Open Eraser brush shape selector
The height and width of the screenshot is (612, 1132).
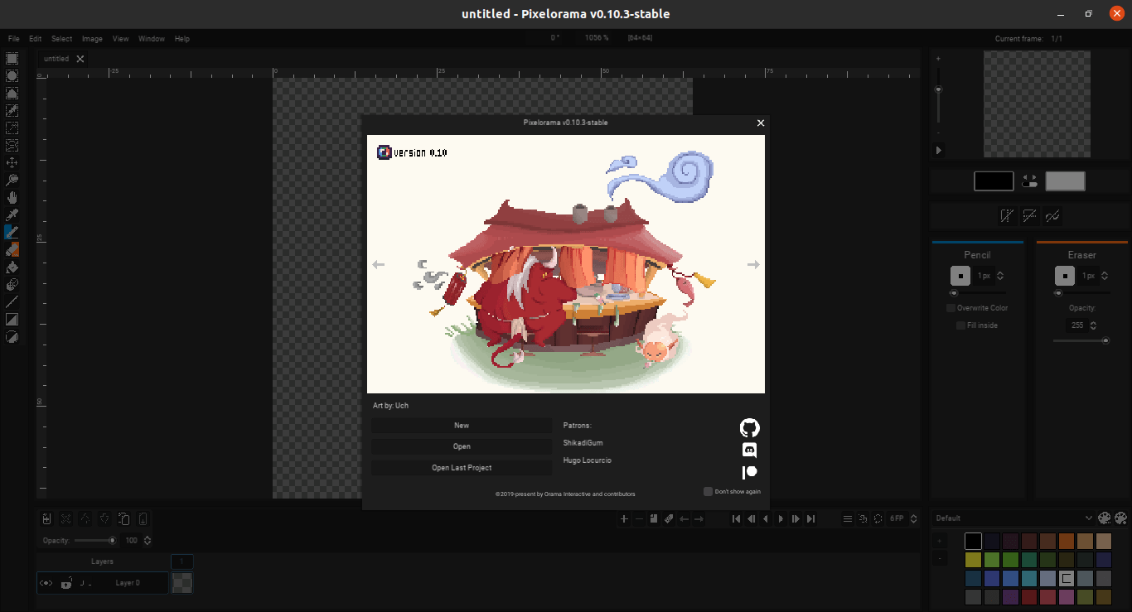[x=1065, y=276]
